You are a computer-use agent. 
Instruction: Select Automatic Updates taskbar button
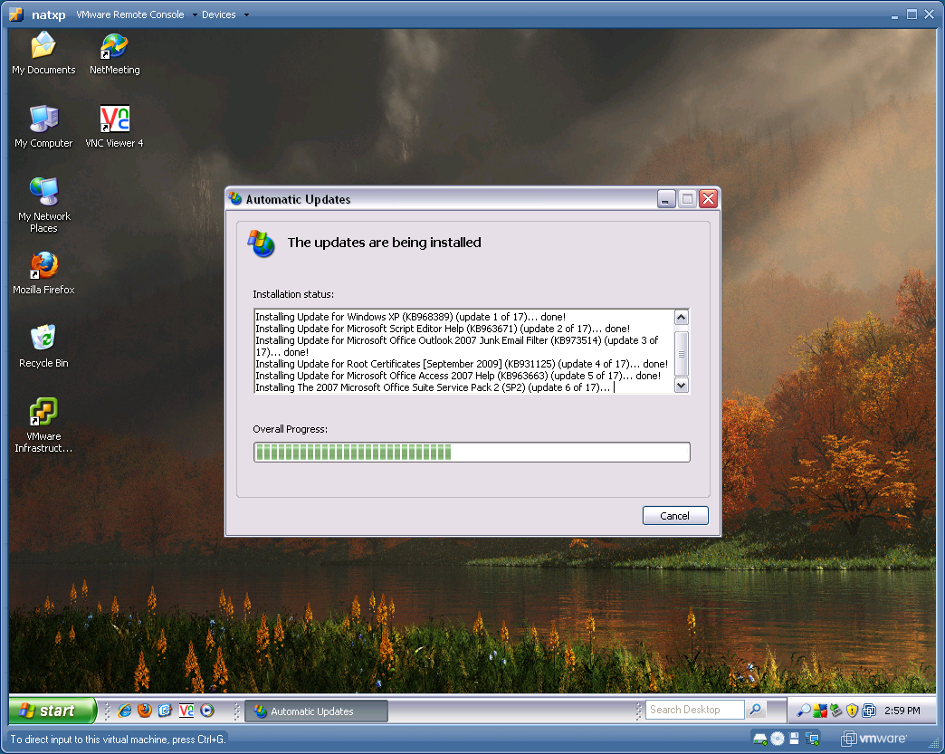pos(316,711)
